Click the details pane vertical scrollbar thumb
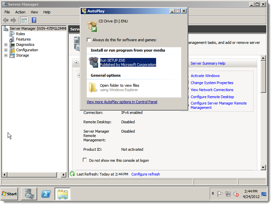Image resolution: width=273 pixels, height=206 pixels. [263, 77]
